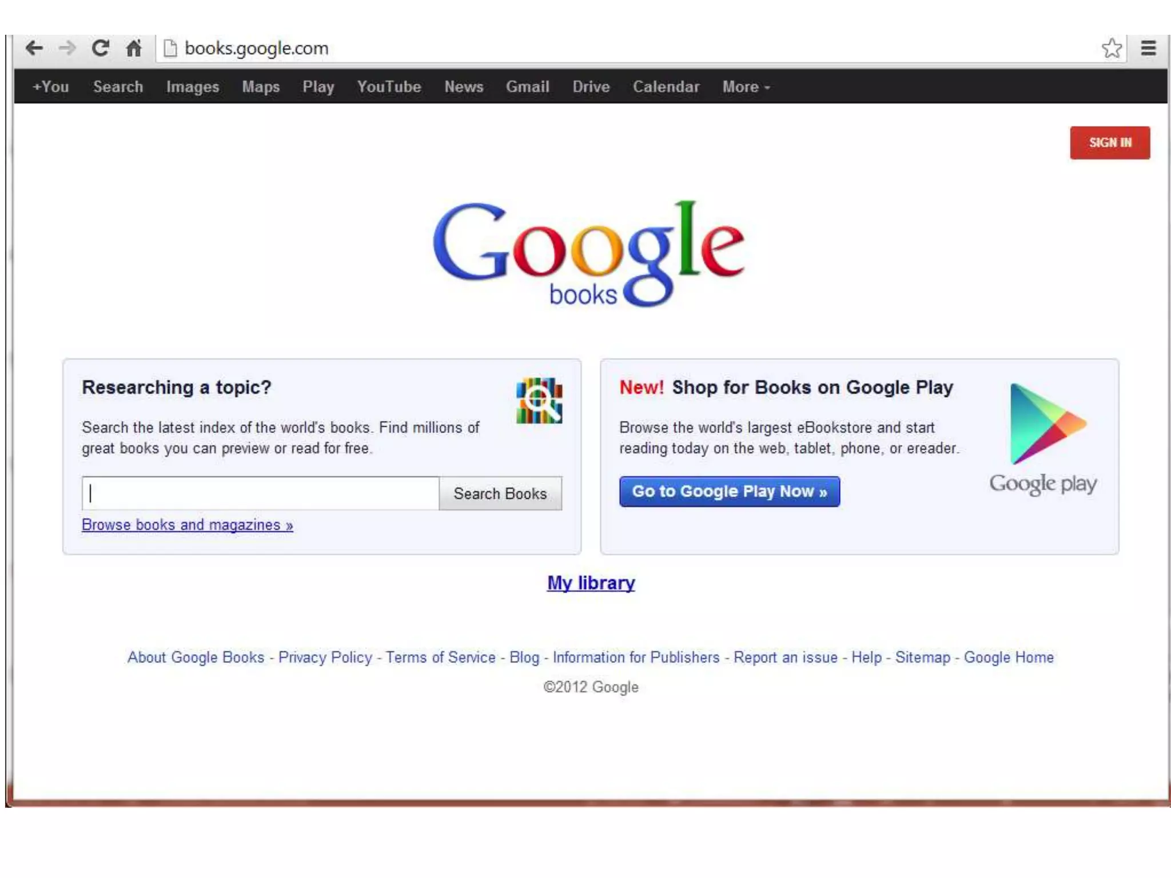Reload the page with refresh icon
This screenshot has width=1171, height=878.
click(101, 48)
